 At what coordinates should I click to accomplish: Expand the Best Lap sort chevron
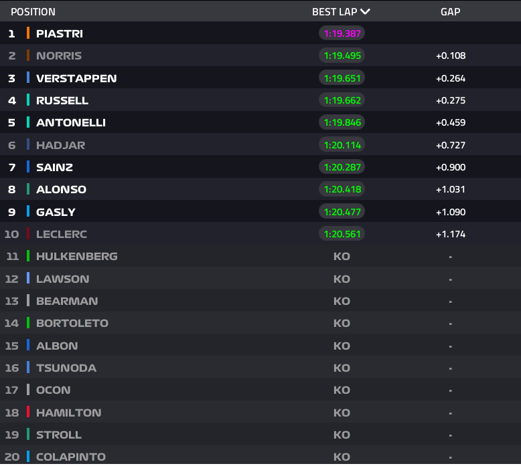[x=365, y=11]
